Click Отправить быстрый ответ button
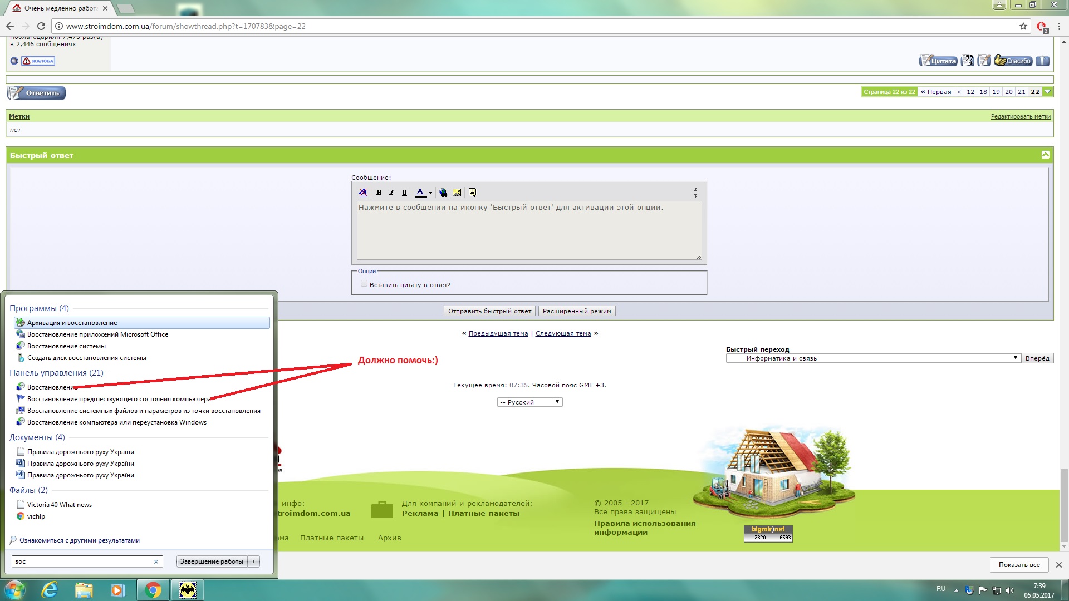1069x601 pixels. [x=490, y=311]
